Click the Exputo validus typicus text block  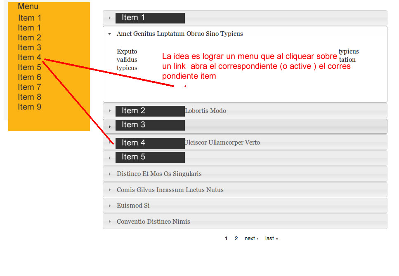tap(127, 59)
